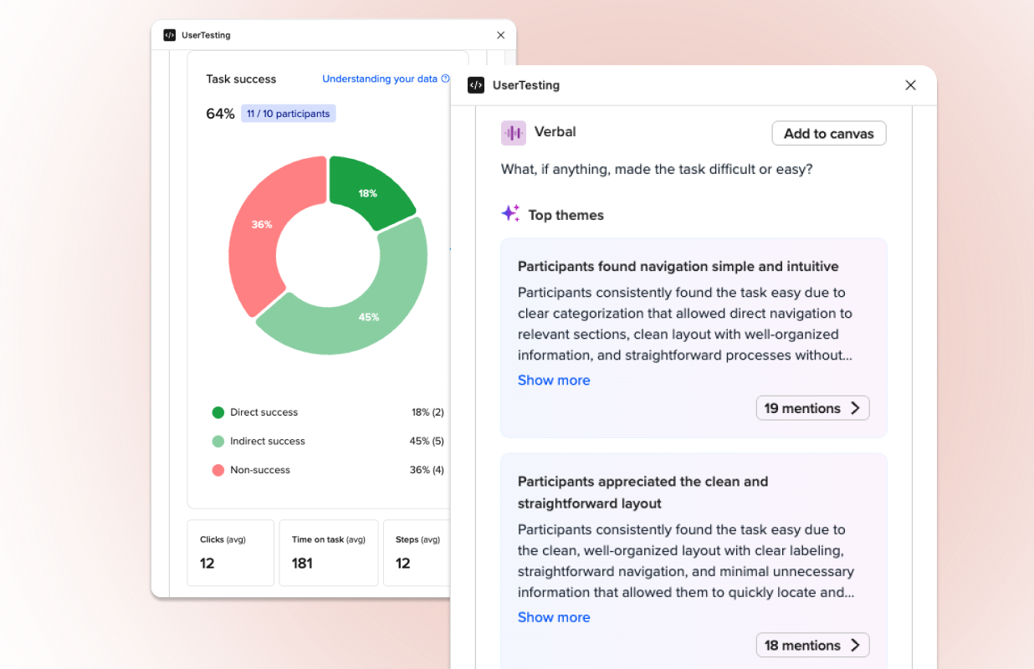Click UserTesting logo icon in back window

169,35
